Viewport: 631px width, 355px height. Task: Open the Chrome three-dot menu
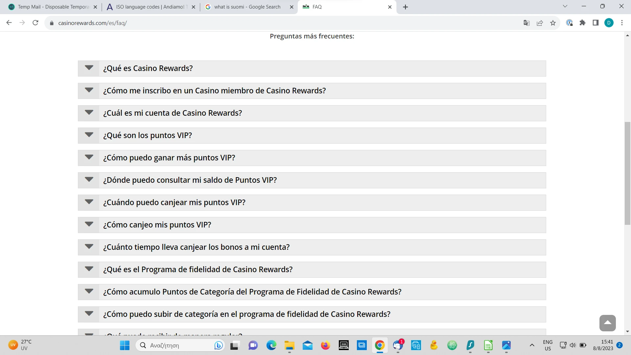[622, 23]
